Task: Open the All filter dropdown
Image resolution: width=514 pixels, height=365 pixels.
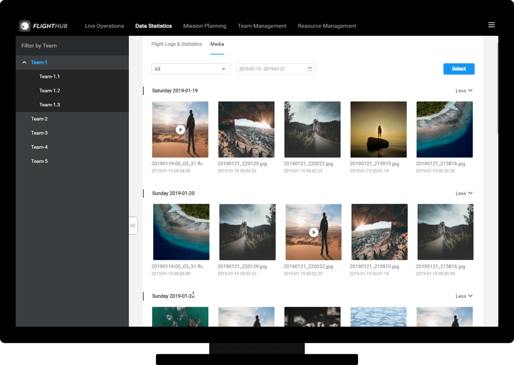Action: click(191, 69)
